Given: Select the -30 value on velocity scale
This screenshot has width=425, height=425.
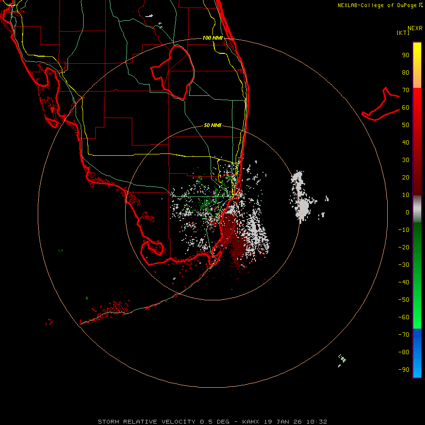Looking at the screenshot, I should (x=404, y=265).
